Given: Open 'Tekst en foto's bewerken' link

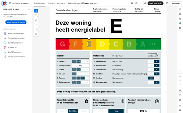Looking at the screenshot, I should [16, 38].
